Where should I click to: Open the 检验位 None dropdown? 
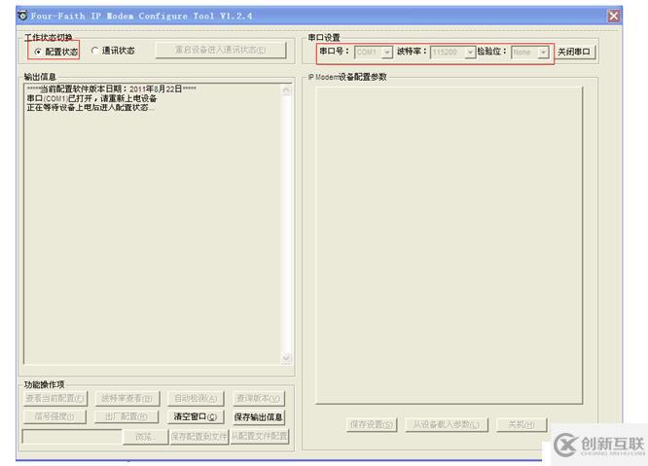[x=530, y=53]
